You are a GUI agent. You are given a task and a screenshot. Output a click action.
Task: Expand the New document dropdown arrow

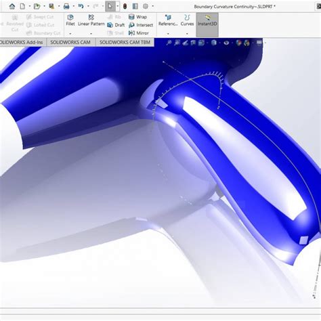(x=30, y=6)
